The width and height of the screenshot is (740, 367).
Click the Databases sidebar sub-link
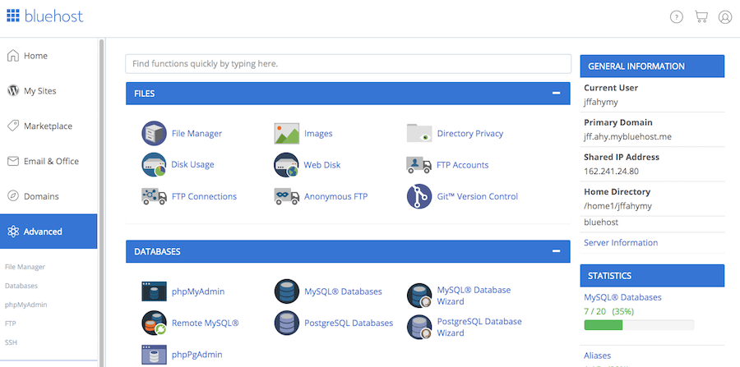pos(21,286)
